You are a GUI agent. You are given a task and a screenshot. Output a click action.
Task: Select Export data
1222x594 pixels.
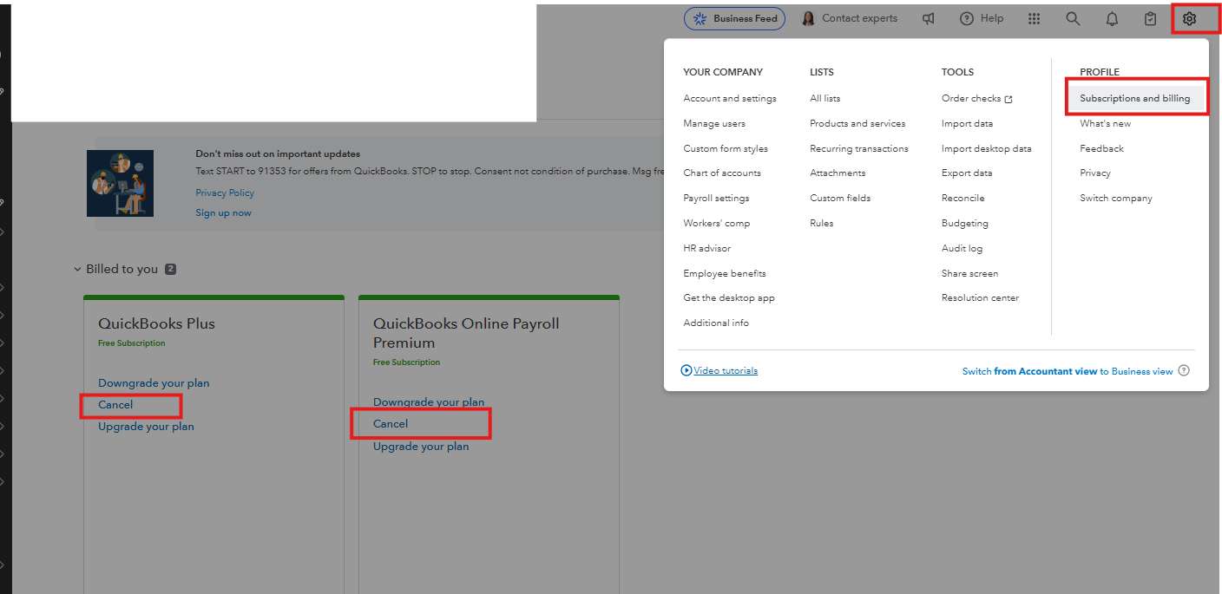(967, 173)
